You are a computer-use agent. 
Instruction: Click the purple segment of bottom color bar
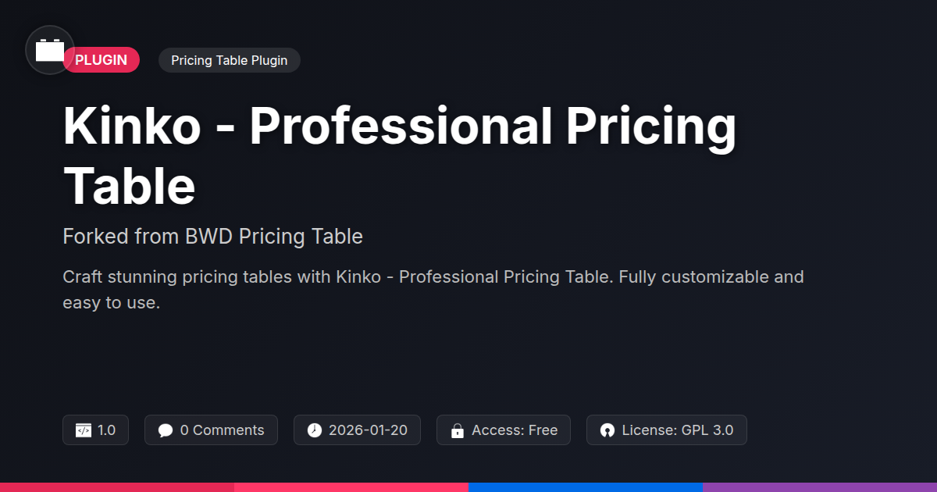click(x=820, y=487)
